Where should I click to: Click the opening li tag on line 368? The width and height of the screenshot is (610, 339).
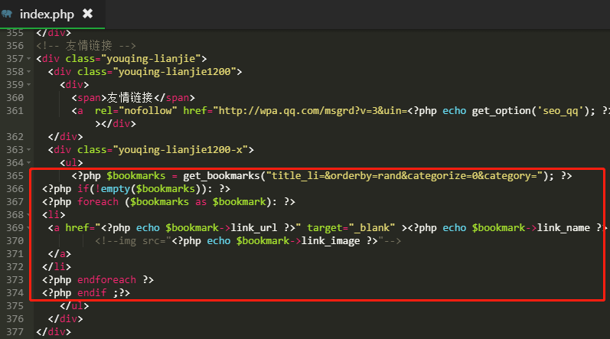pyautogui.click(x=54, y=214)
